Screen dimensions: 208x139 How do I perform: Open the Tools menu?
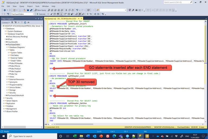click(x=37, y=6)
